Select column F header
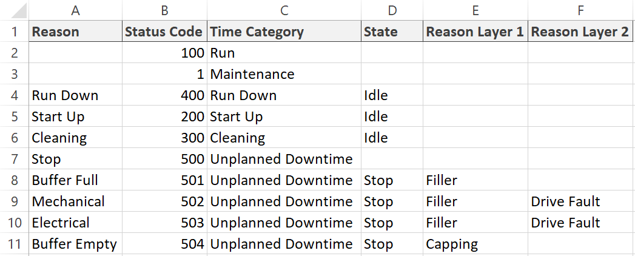The width and height of the screenshot is (635, 256). click(580, 10)
